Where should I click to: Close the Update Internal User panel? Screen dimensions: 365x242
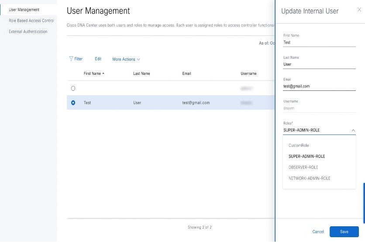[359, 10]
